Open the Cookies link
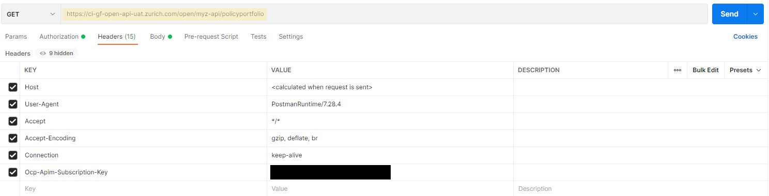The image size is (769, 196). click(745, 37)
